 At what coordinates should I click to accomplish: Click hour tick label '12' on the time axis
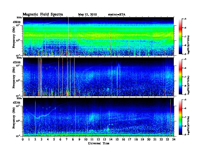point(98,139)
